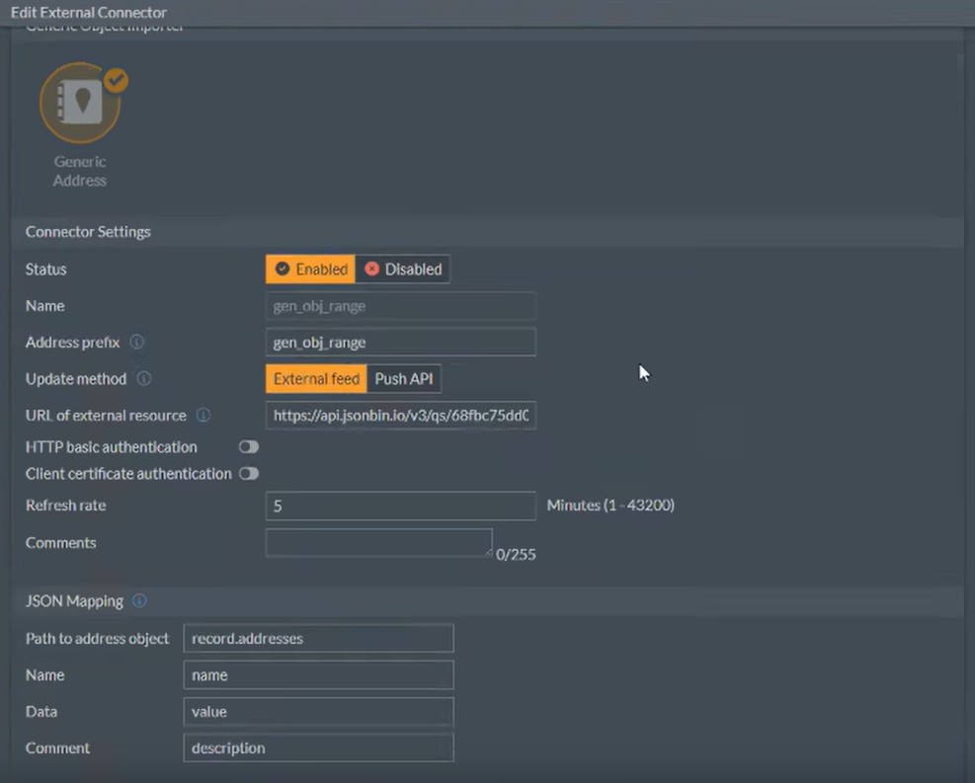This screenshot has height=783, width=975.
Task: Click the Refresh rate field
Action: pos(400,506)
